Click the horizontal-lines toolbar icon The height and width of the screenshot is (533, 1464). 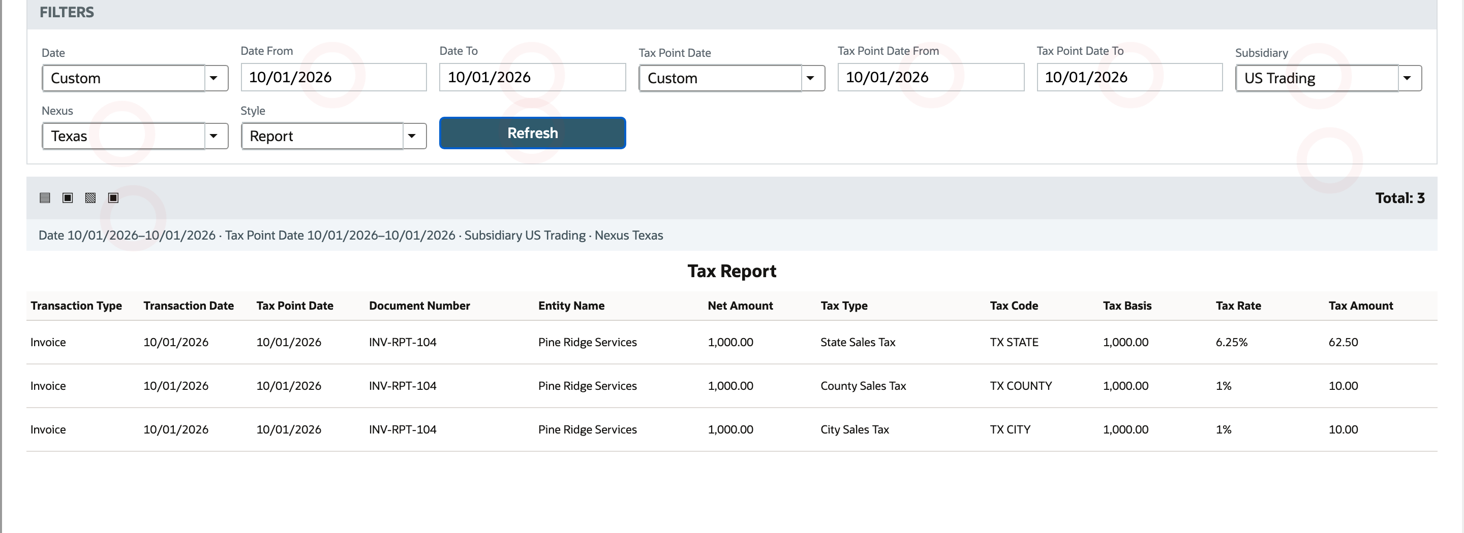click(x=45, y=197)
